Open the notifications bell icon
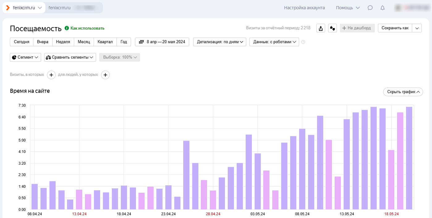Image resolution: width=432 pixels, height=218 pixels. (383, 8)
